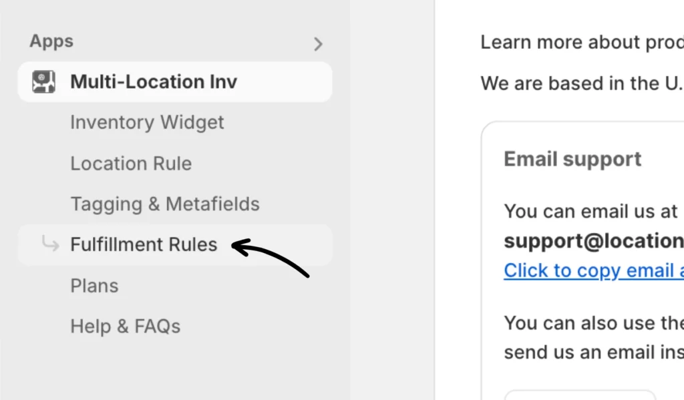Viewport: 684px width, 400px height.
Task: Open Fulfillment Rules page
Action: (144, 245)
